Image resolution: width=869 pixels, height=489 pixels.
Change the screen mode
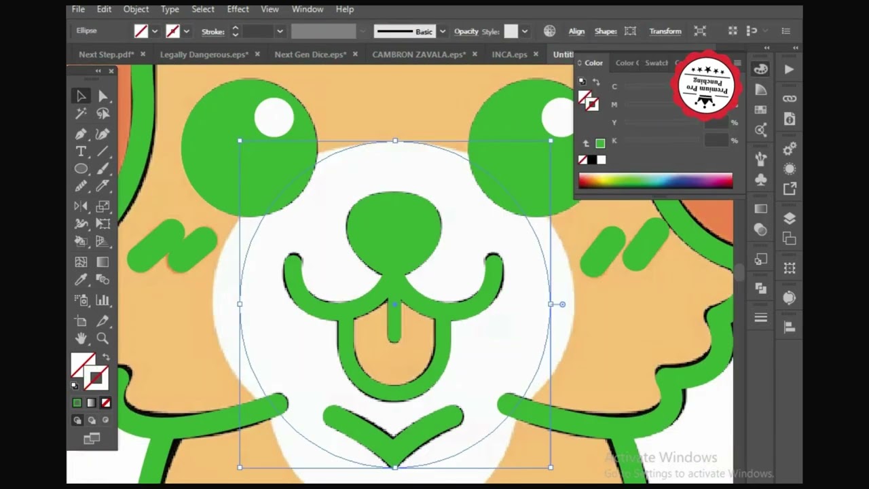pyautogui.click(x=92, y=439)
